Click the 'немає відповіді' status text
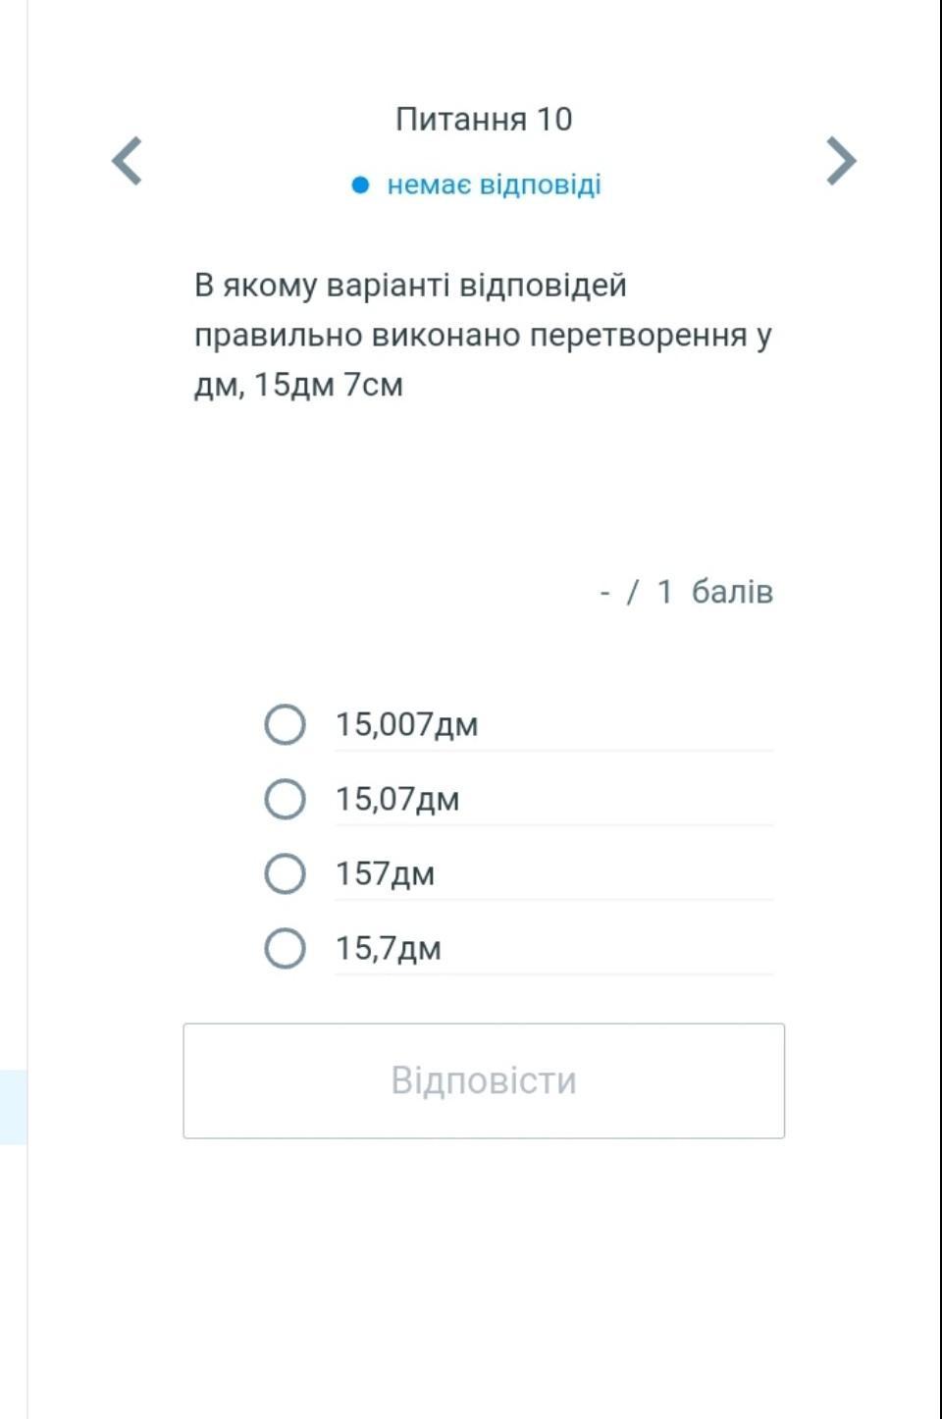Viewport: 942px width, 1419px height. point(494,184)
